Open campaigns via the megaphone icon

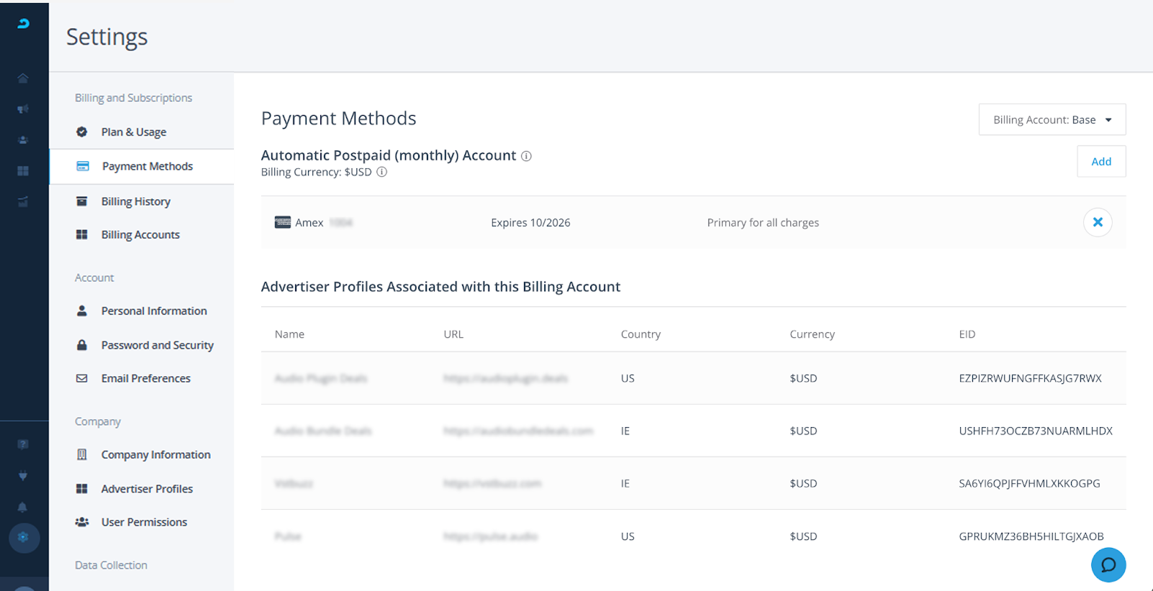23,109
